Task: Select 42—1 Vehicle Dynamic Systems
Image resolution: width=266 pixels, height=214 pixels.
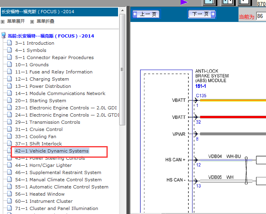Action: 52,151
